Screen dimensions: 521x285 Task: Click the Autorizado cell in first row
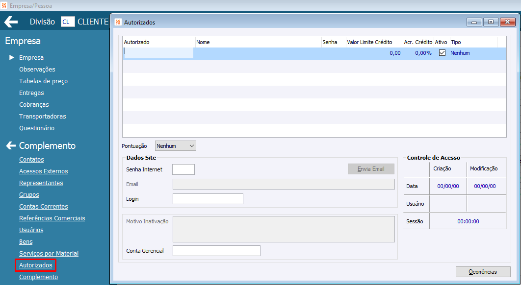[158, 53]
